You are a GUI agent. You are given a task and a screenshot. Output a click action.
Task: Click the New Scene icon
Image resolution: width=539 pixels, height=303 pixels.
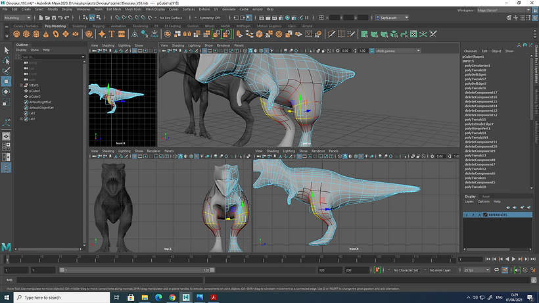41,18
